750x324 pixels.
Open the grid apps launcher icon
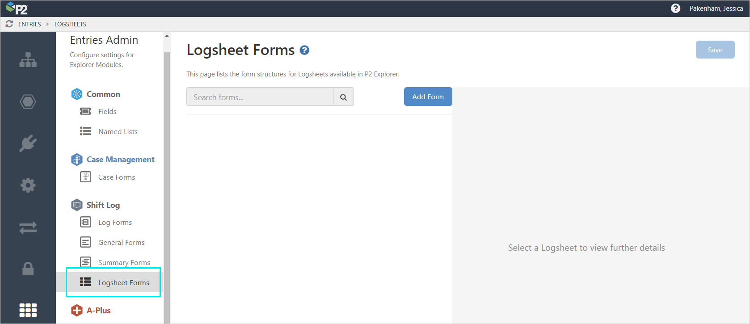[x=28, y=310]
